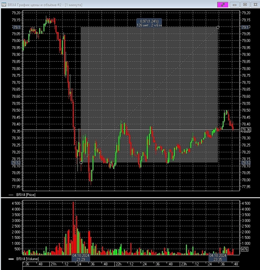
Task: Click the left-axis 79,1 price marker
Action: 16,27
